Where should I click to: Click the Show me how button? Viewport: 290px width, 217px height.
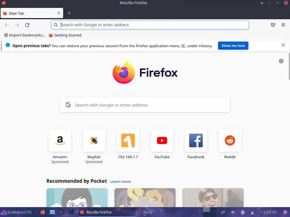[x=233, y=45]
